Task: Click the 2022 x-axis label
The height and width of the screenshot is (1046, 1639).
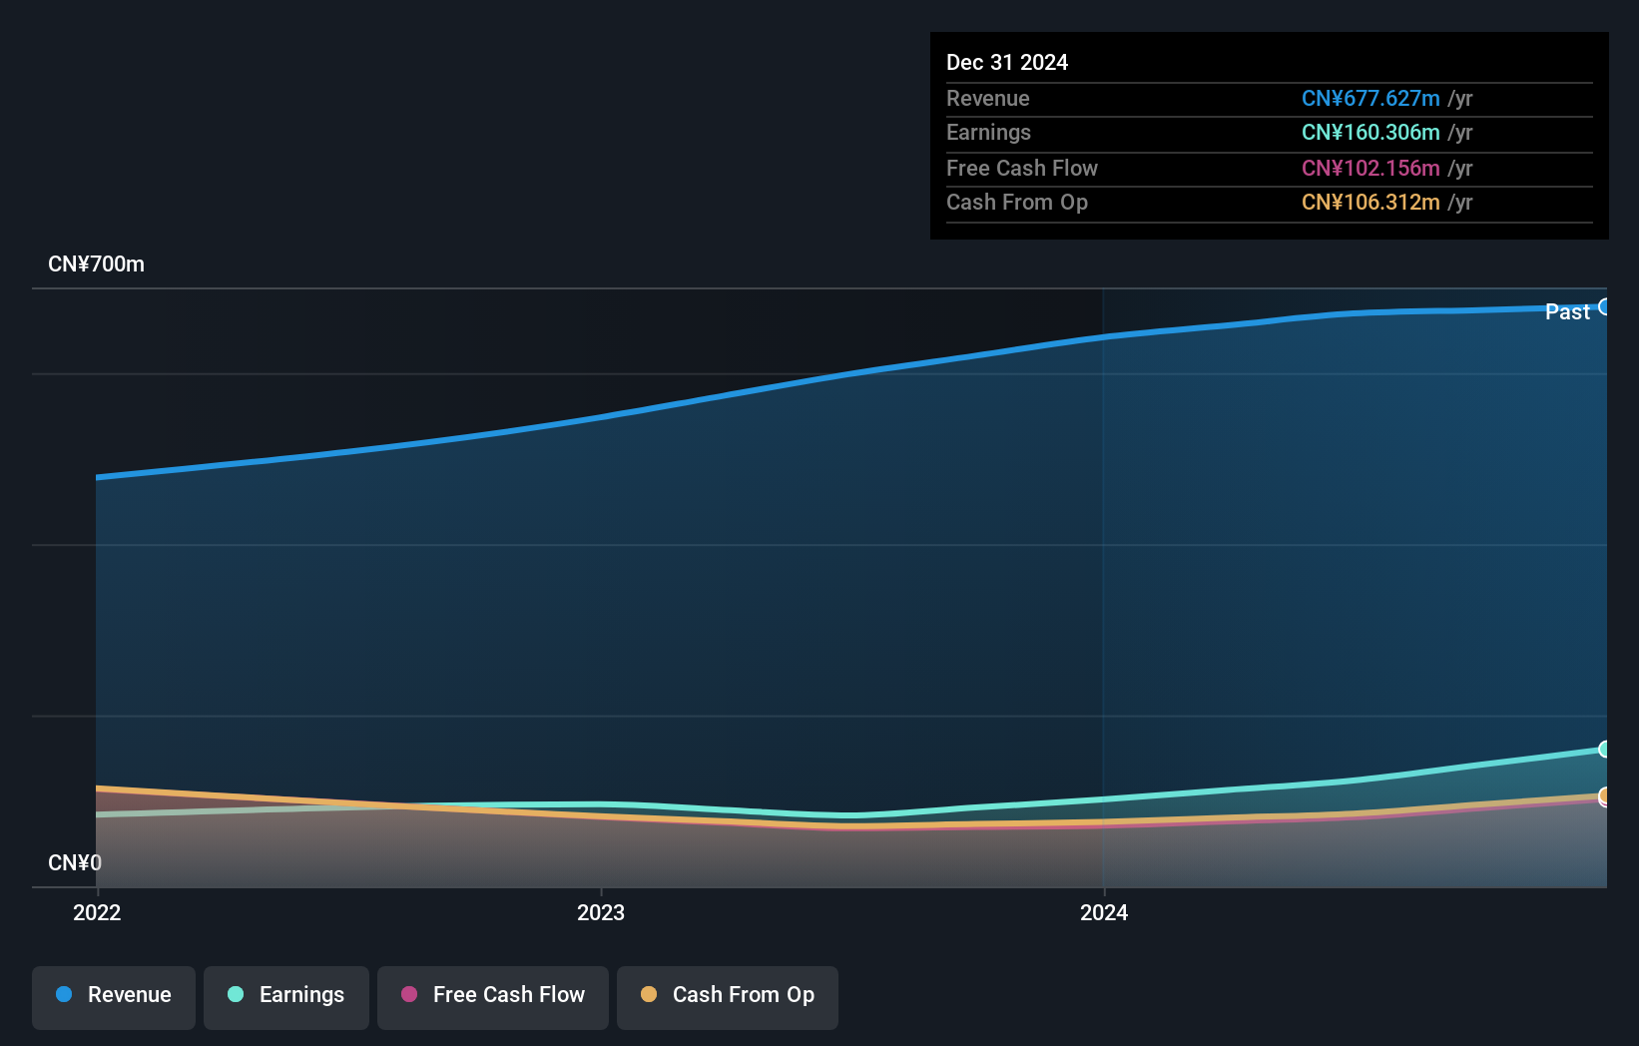Action: [97, 912]
